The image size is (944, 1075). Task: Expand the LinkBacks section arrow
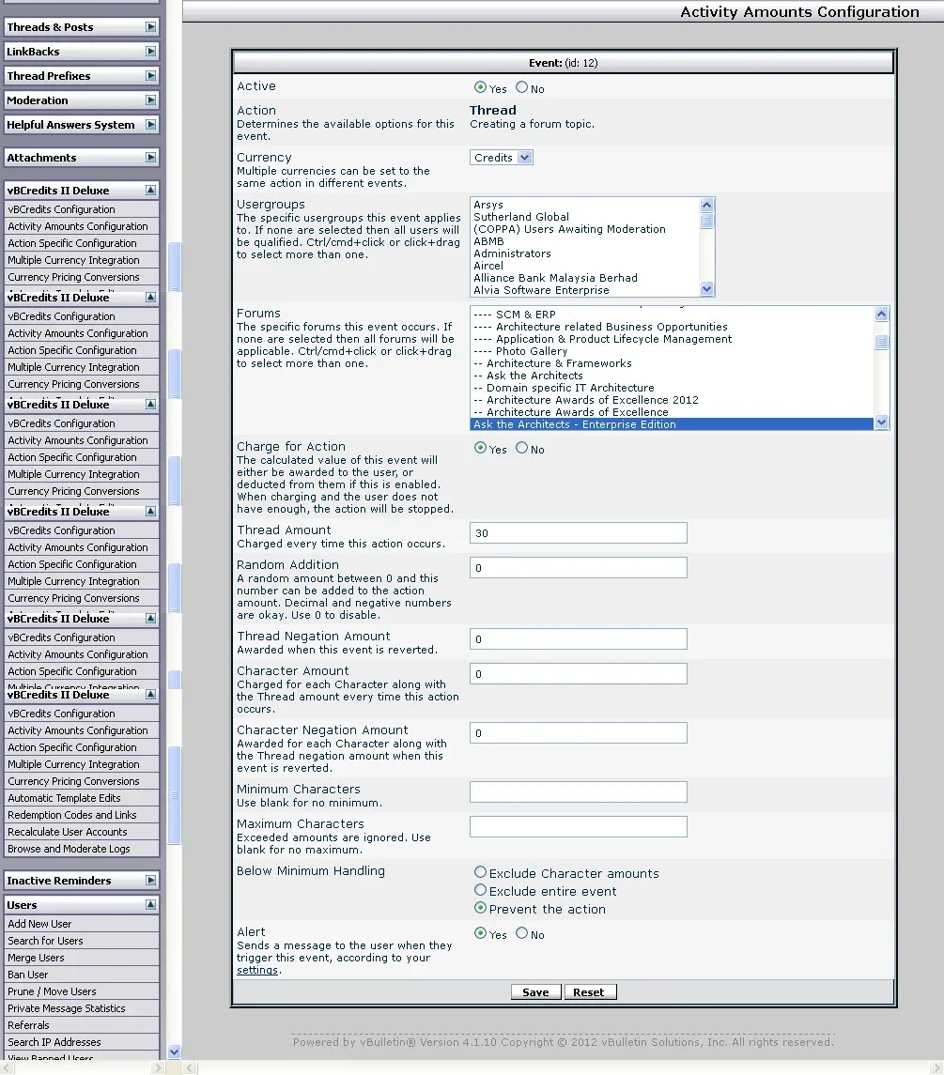tap(151, 52)
